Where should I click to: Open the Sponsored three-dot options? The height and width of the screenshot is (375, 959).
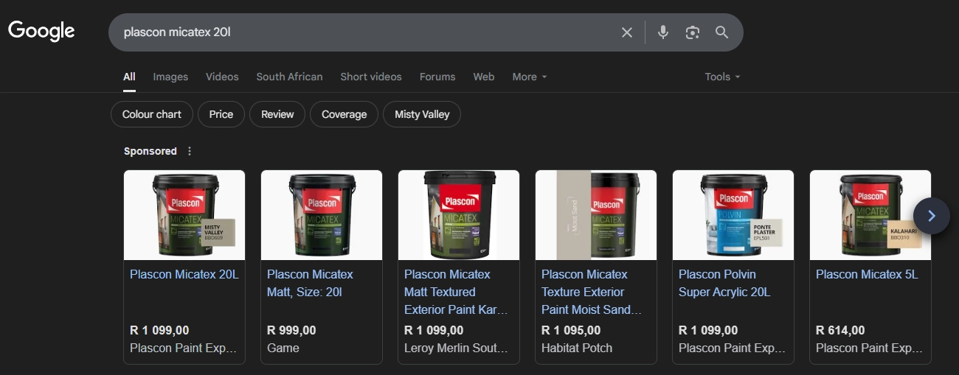click(x=190, y=151)
